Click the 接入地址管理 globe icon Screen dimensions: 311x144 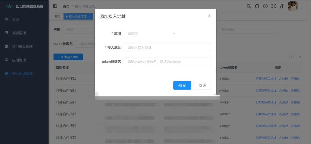7,74
